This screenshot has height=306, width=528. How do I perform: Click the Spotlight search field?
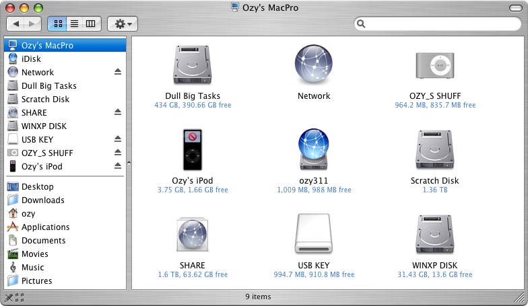pos(438,24)
